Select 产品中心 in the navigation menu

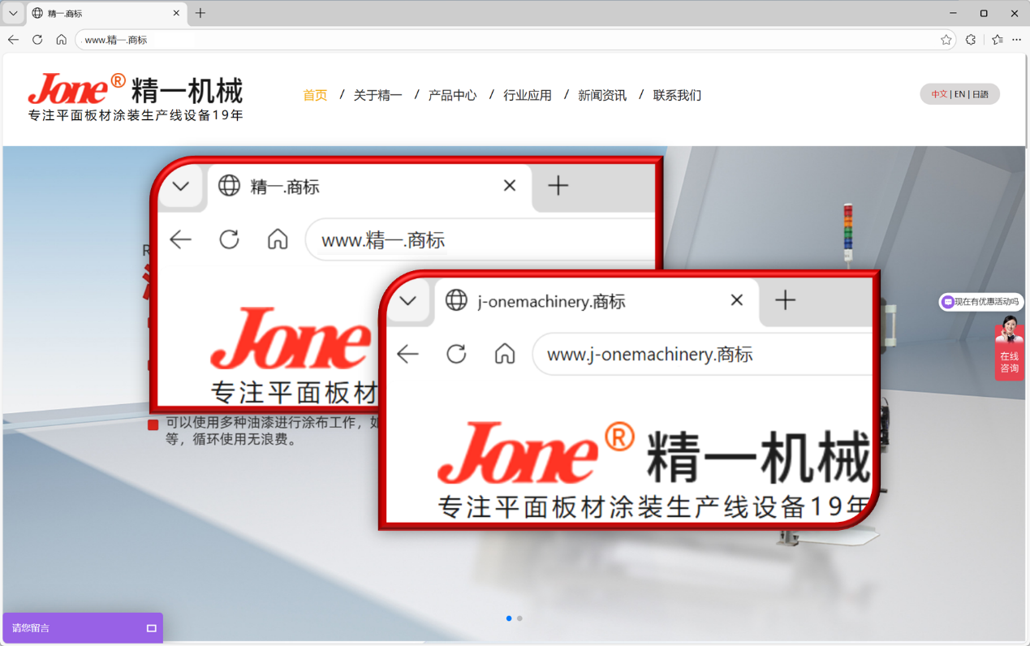(453, 95)
